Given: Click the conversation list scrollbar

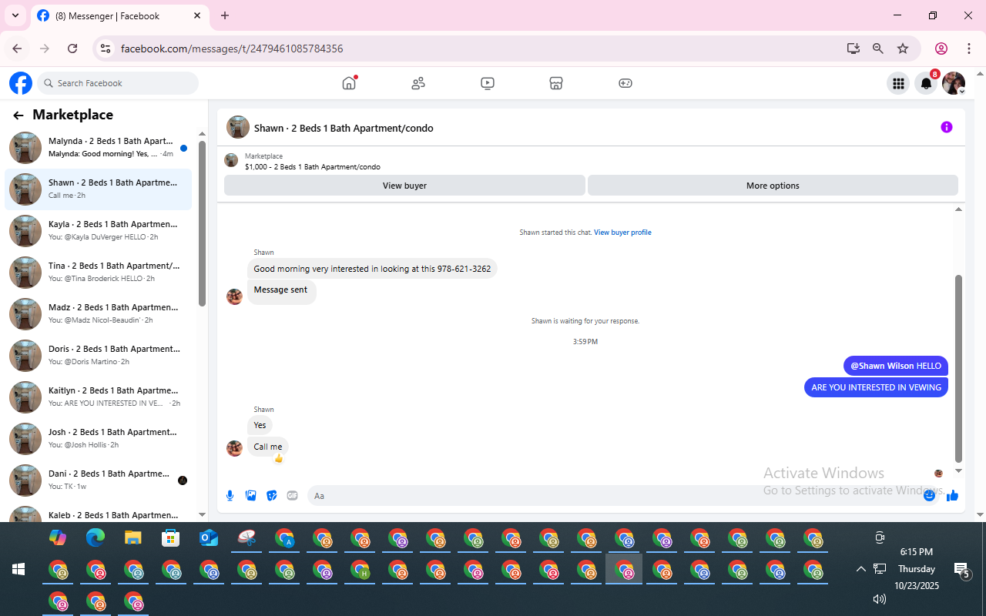Looking at the screenshot, I should click(x=202, y=223).
